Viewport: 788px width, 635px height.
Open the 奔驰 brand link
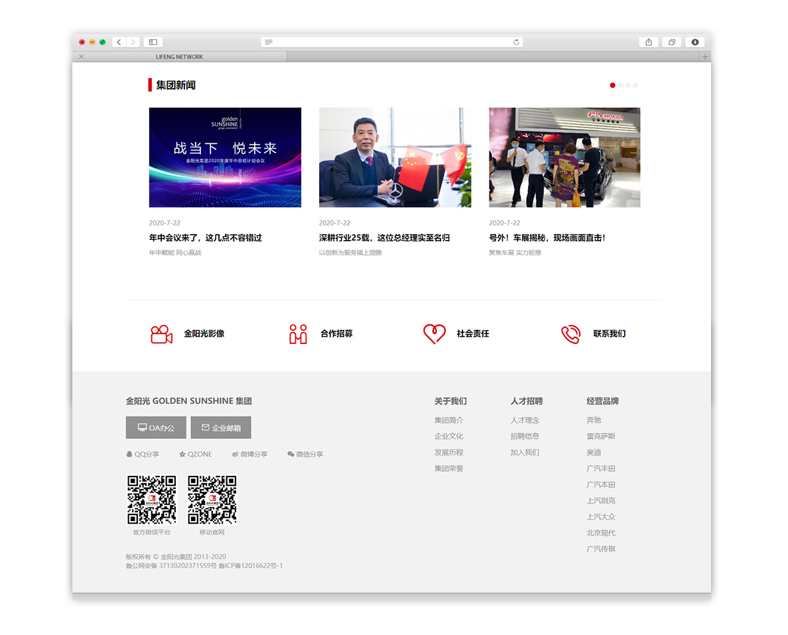click(x=594, y=420)
